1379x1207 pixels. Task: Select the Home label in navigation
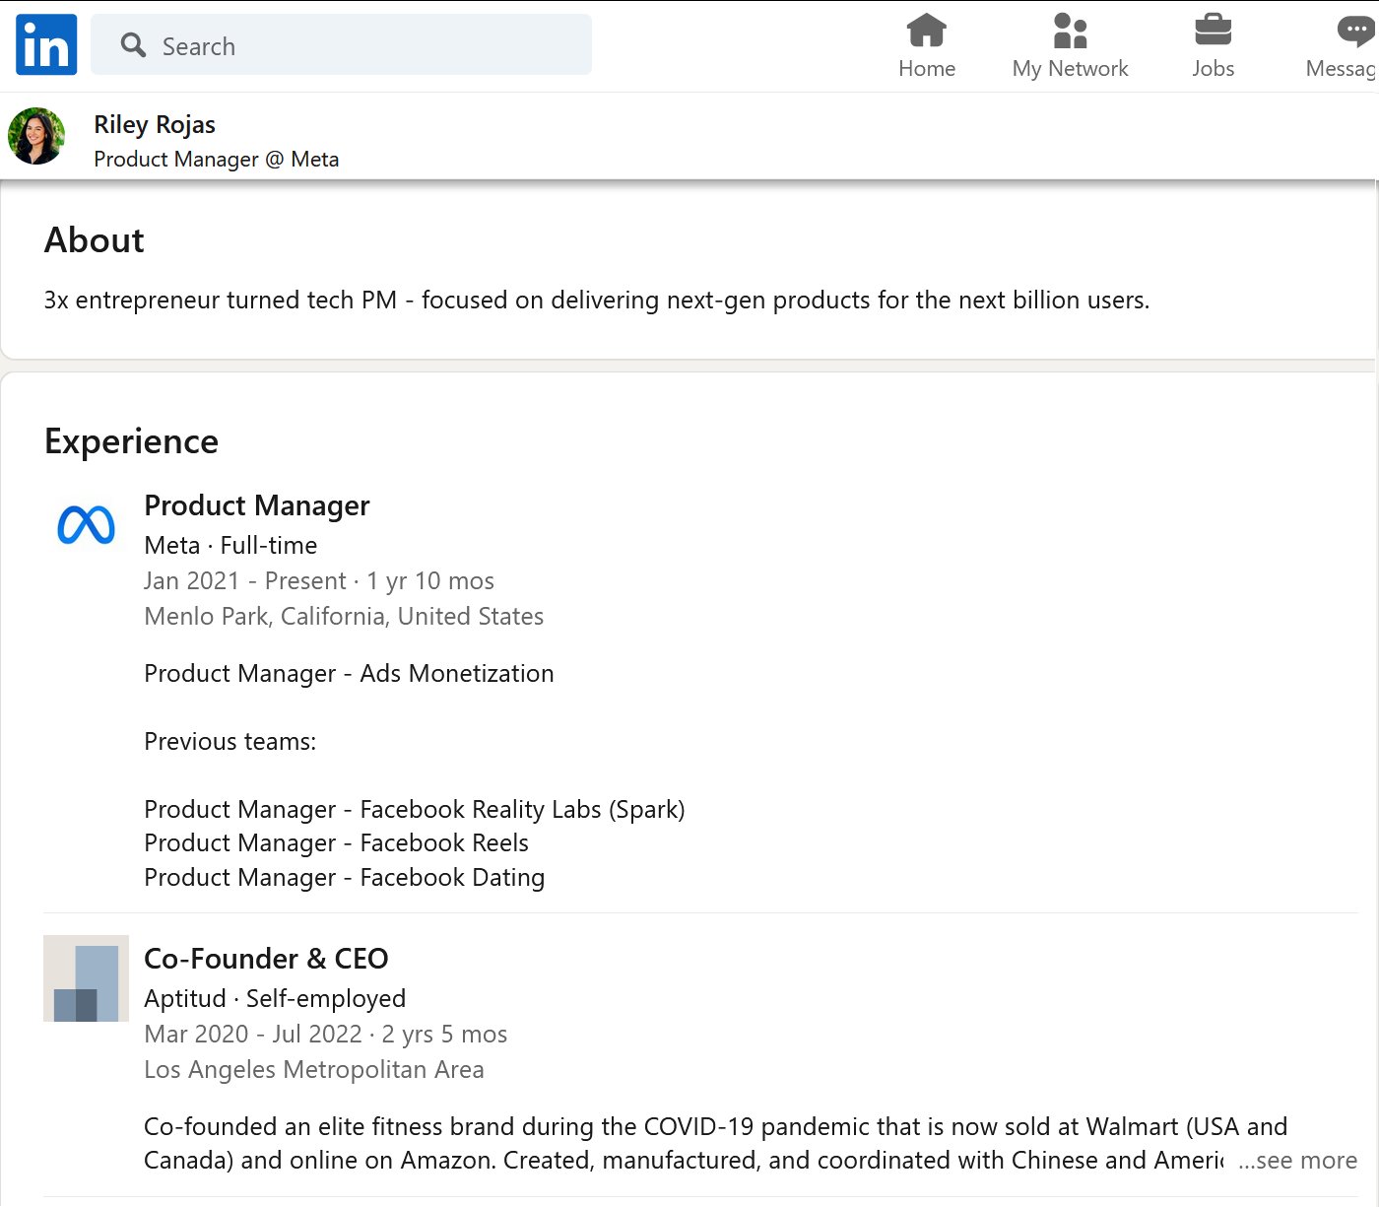(927, 69)
